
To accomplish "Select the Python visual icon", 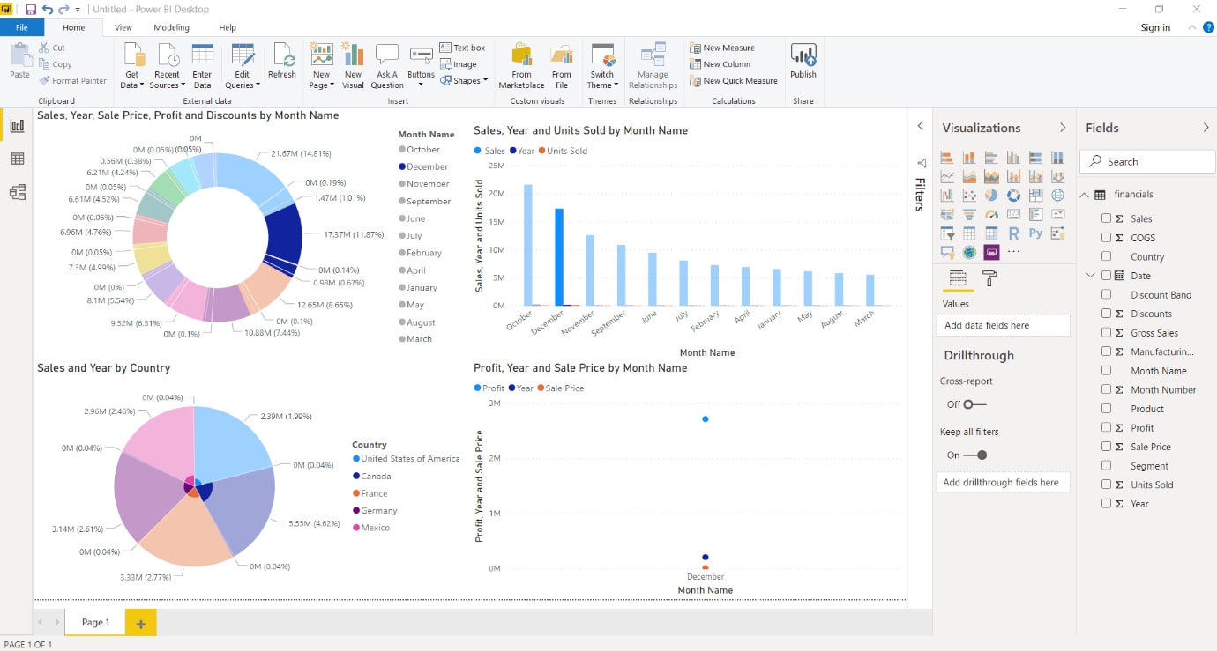I will tap(1035, 233).
